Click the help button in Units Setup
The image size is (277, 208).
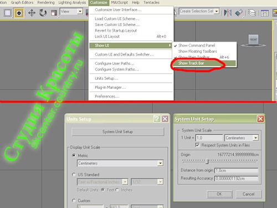(x=157, y=119)
